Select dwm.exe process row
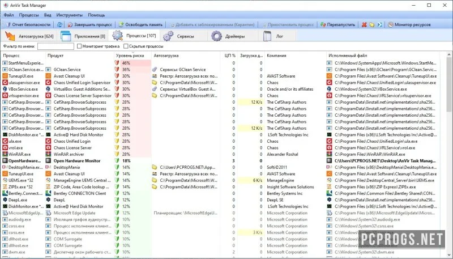The height and width of the screenshot is (259, 453). [220, 252]
